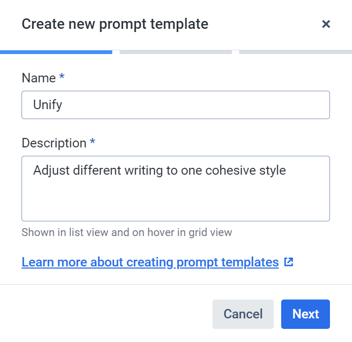The image size is (352, 342).
Task: Click the external link icon beside Learn more
Action: tap(289, 262)
